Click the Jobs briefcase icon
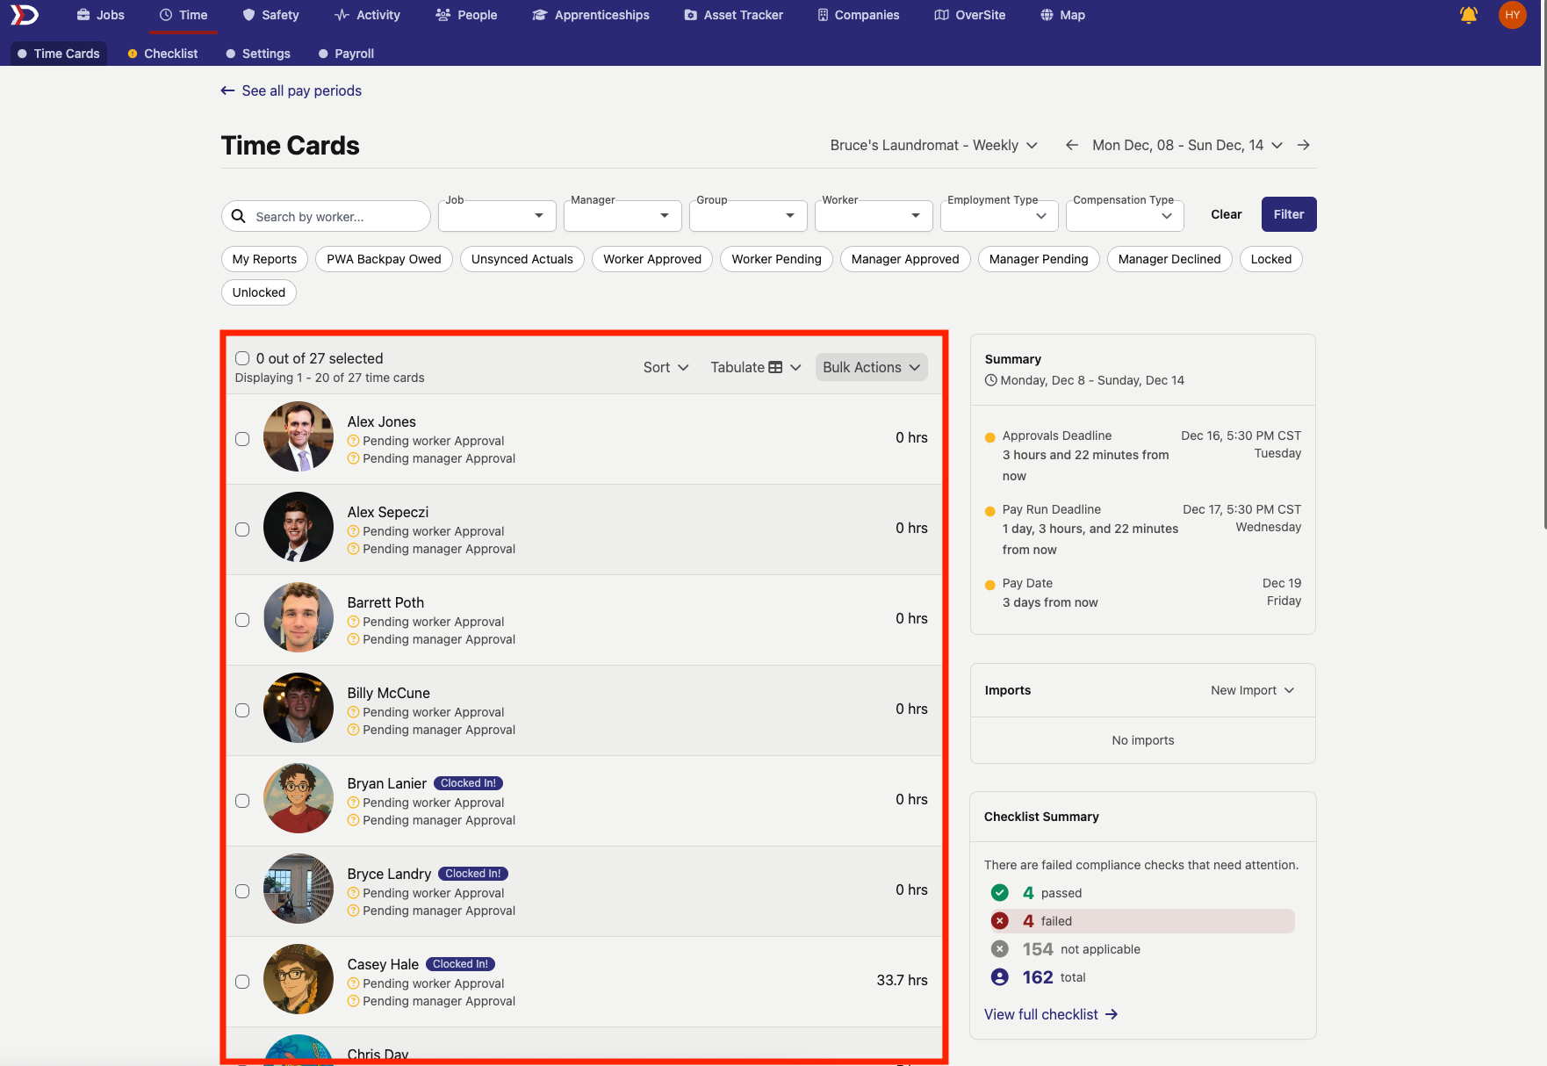The width and height of the screenshot is (1547, 1066). point(83,15)
